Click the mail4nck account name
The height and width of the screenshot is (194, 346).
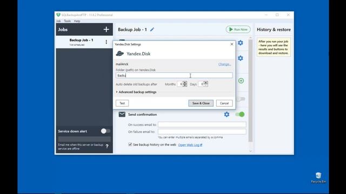click(x=122, y=64)
